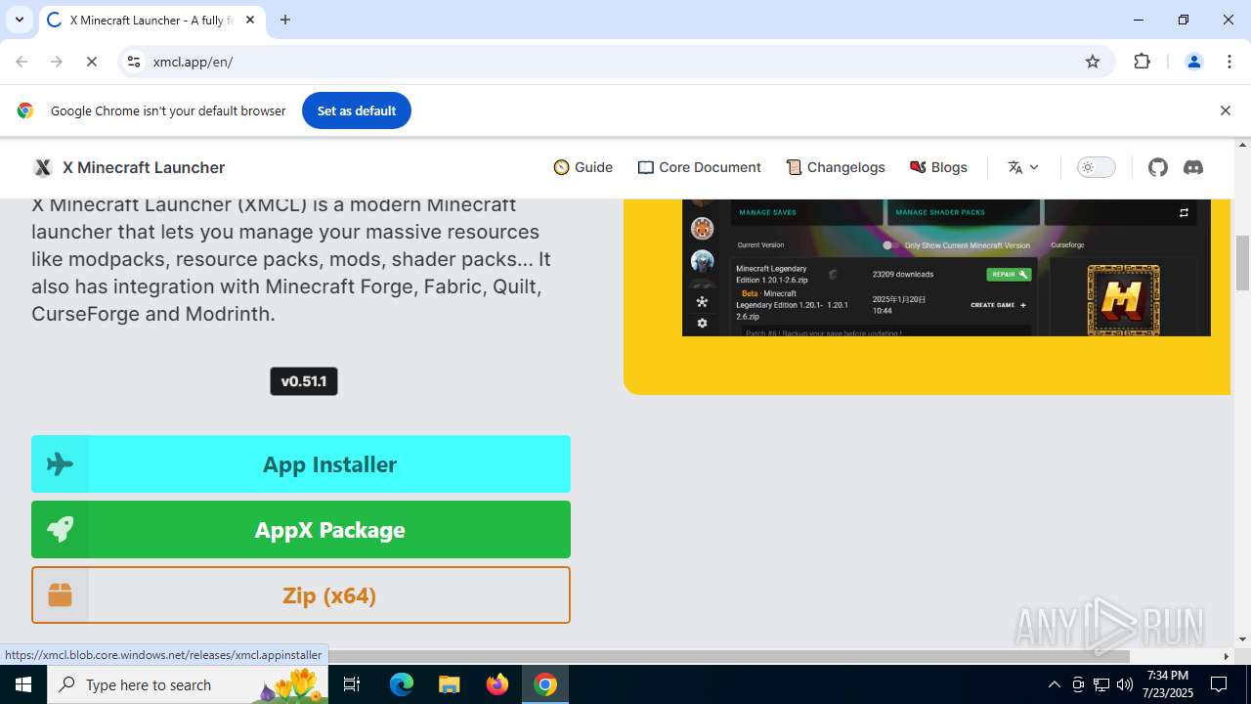Stop loading the page

coord(92,62)
